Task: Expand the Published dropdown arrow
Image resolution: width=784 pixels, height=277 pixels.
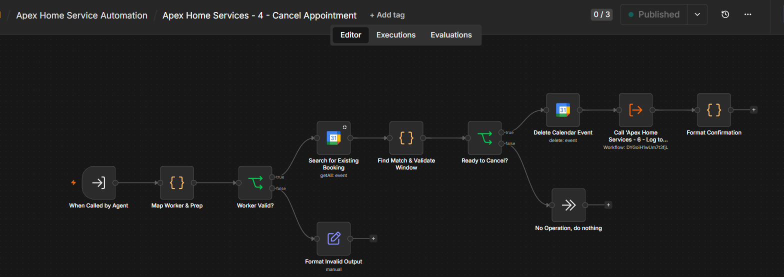Action: [697, 14]
